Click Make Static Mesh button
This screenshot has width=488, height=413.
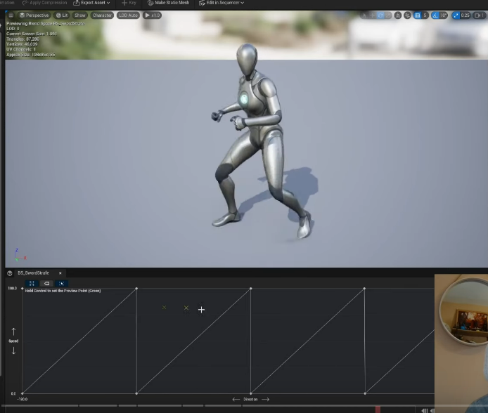[168, 3]
